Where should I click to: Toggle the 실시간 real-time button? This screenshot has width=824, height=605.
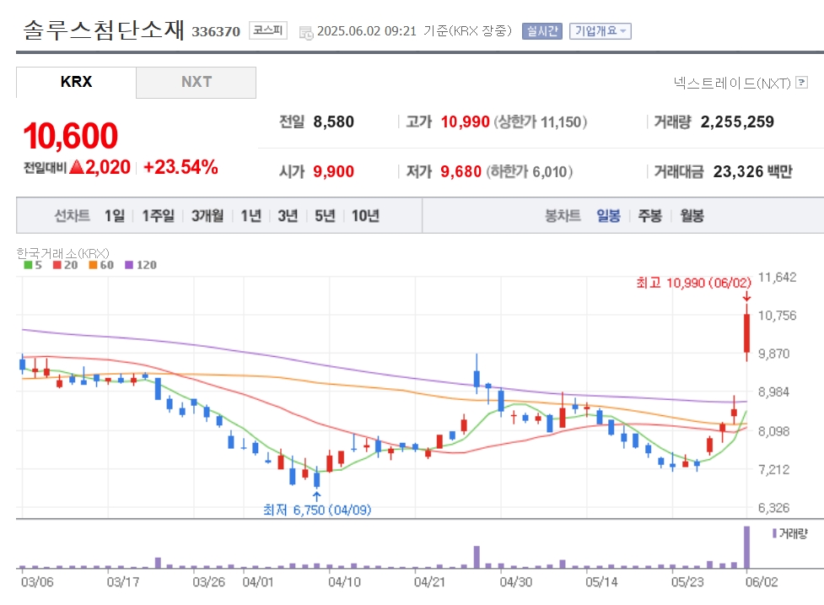tap(541, 31)
